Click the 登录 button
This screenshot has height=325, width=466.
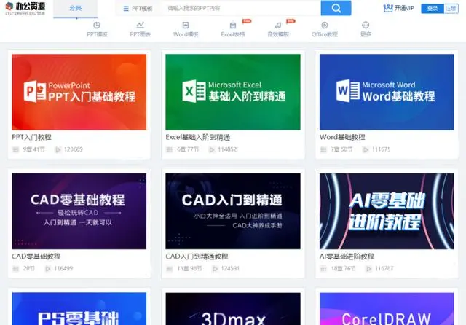click(433, 8)
